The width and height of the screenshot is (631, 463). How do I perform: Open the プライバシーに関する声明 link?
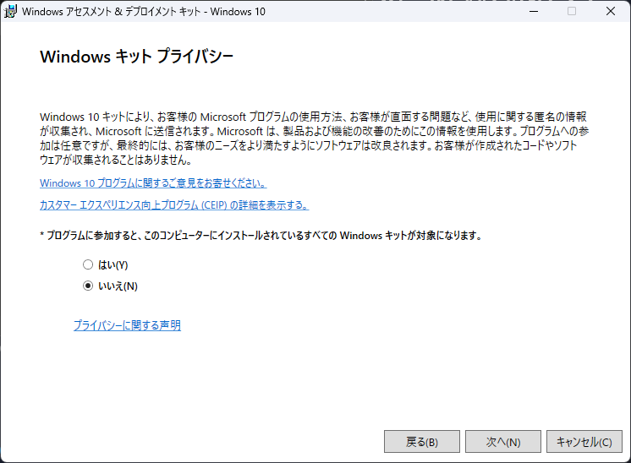127,325
